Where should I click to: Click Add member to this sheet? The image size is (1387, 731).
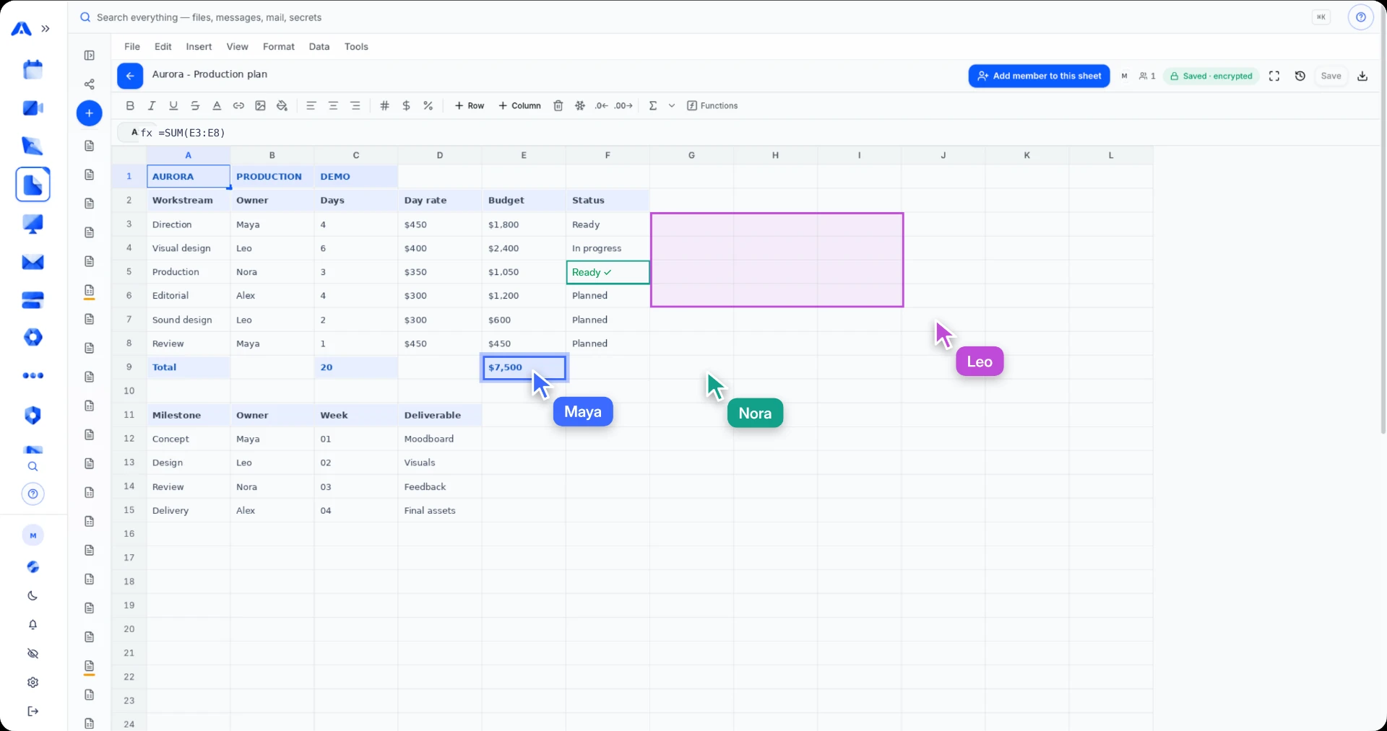(x=1039, y=76)
